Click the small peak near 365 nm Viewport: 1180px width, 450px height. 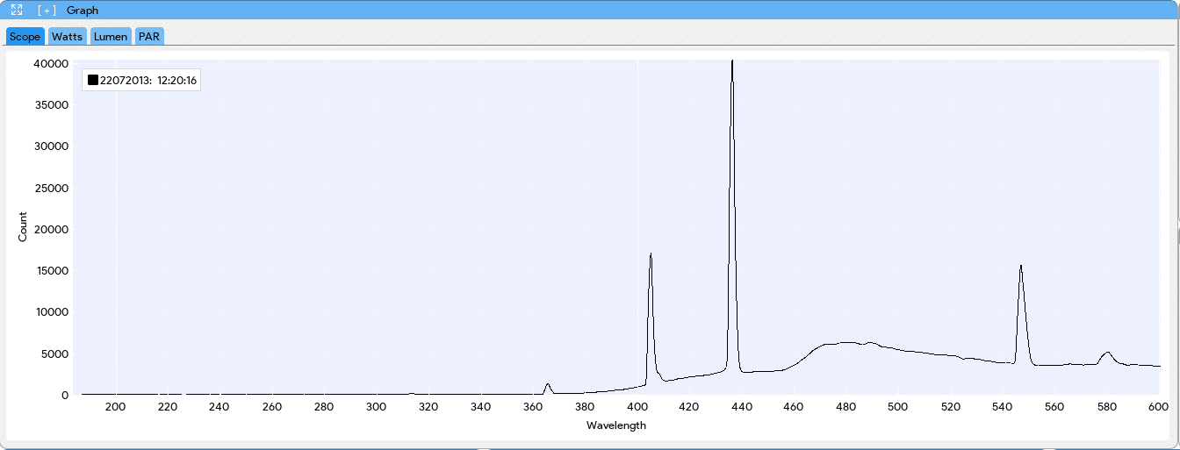click(x=548, y=384)
